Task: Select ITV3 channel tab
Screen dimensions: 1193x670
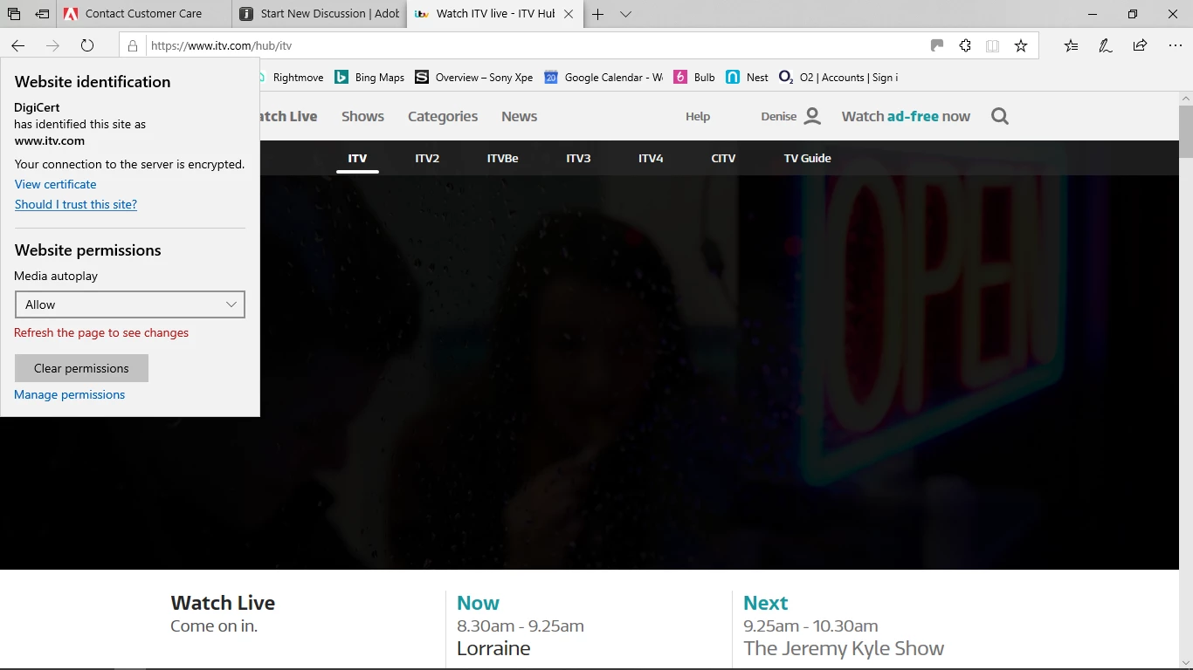Action: pyautogui.click(x=578, y=158)
